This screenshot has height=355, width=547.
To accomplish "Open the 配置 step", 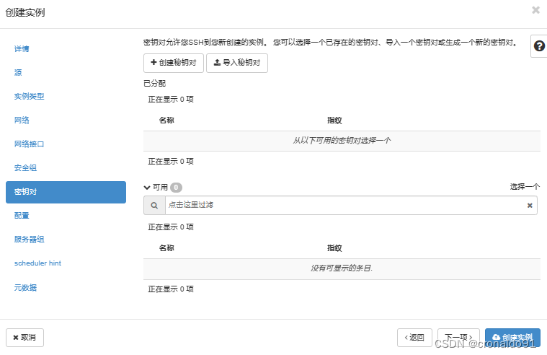I will [x=22, y=216].
